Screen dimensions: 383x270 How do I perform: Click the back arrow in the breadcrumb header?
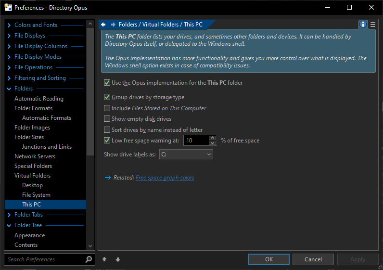click(103, 25)
